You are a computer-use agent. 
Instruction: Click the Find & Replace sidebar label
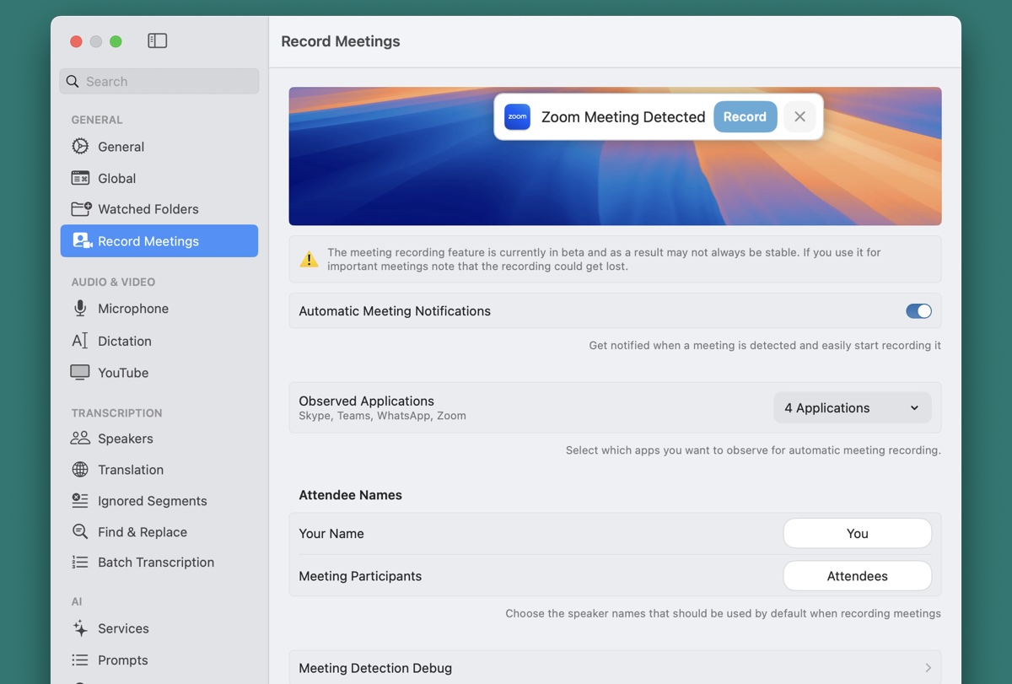pyautogui.click(x=143, y=532)
